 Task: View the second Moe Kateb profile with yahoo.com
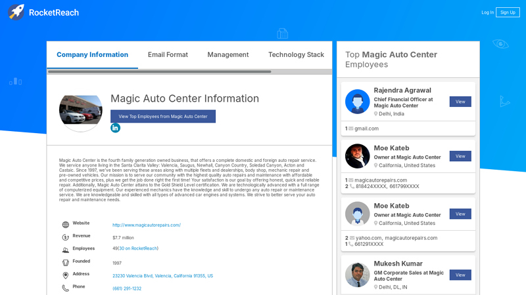460,214
